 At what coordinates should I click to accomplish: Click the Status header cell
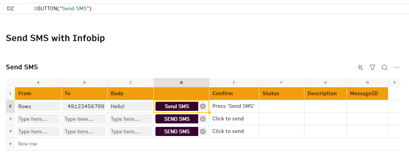click(x=281, y=93)
